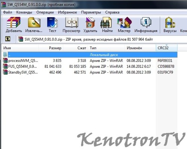Click the Удалить delete icon
Screen dimensions: 187x149
(90, 25)
